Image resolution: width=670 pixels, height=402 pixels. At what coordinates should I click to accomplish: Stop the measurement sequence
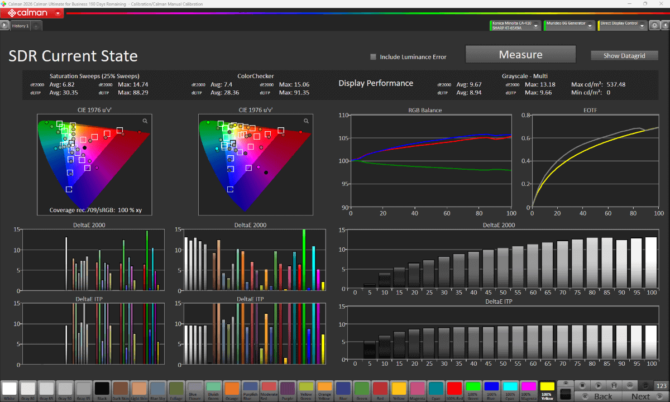pos(582,386)
